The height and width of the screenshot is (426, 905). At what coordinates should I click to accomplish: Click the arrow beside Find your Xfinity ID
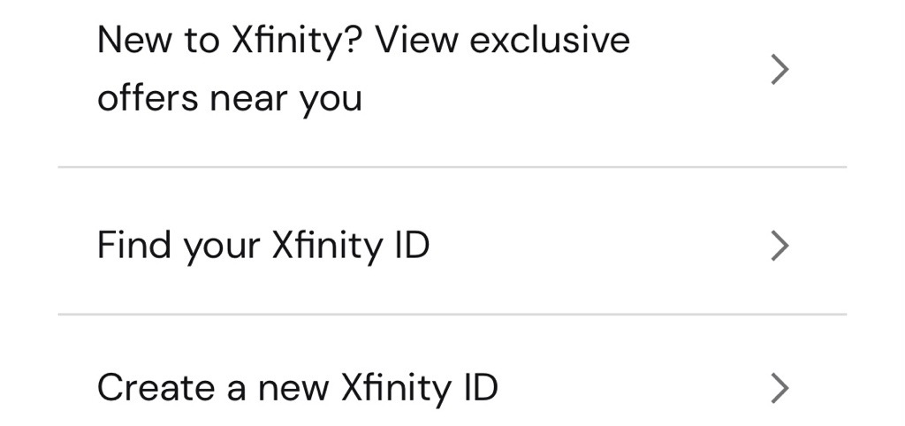(780, 246)
